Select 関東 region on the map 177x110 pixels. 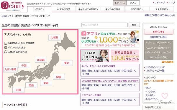pos(59,77)
